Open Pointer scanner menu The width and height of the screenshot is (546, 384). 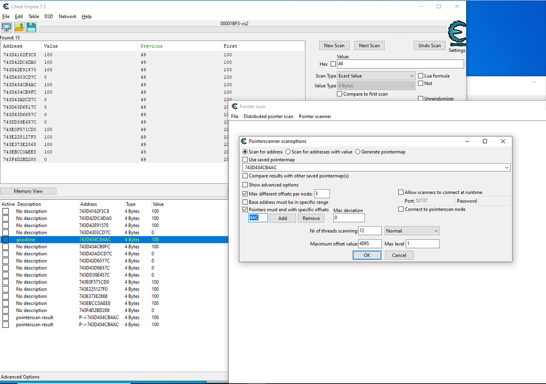[315, 116]
